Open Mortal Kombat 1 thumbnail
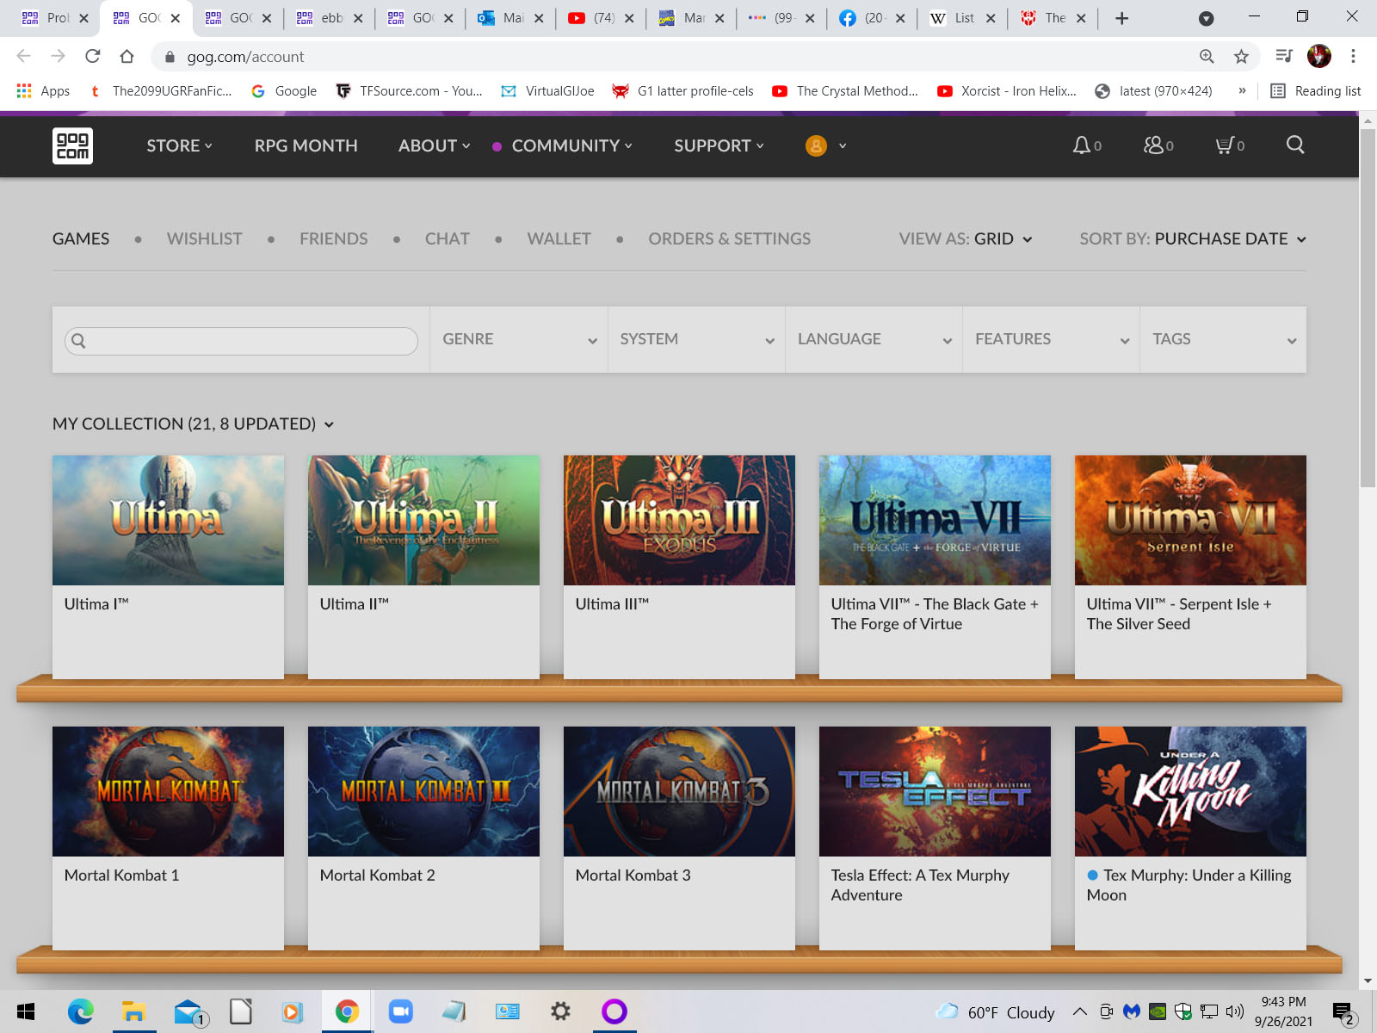This screenshot has width=1377, height=1033. coord(168,791)
